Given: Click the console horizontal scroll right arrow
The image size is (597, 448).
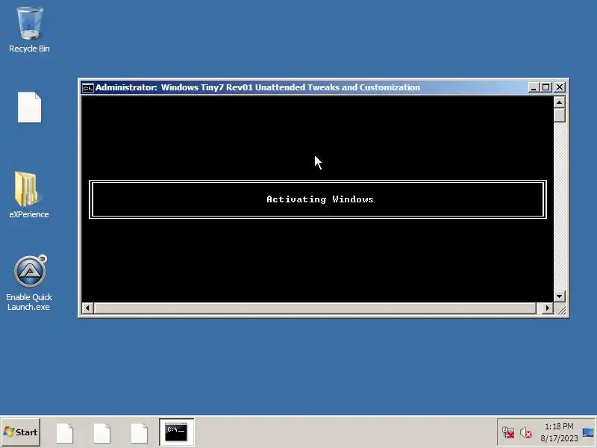Looking at the screenshot, I should point(548,308).
